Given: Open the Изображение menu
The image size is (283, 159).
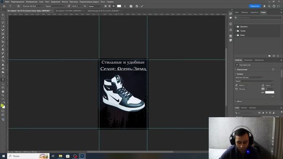Looking at the screenshot, I should click(x=31, y=2).
